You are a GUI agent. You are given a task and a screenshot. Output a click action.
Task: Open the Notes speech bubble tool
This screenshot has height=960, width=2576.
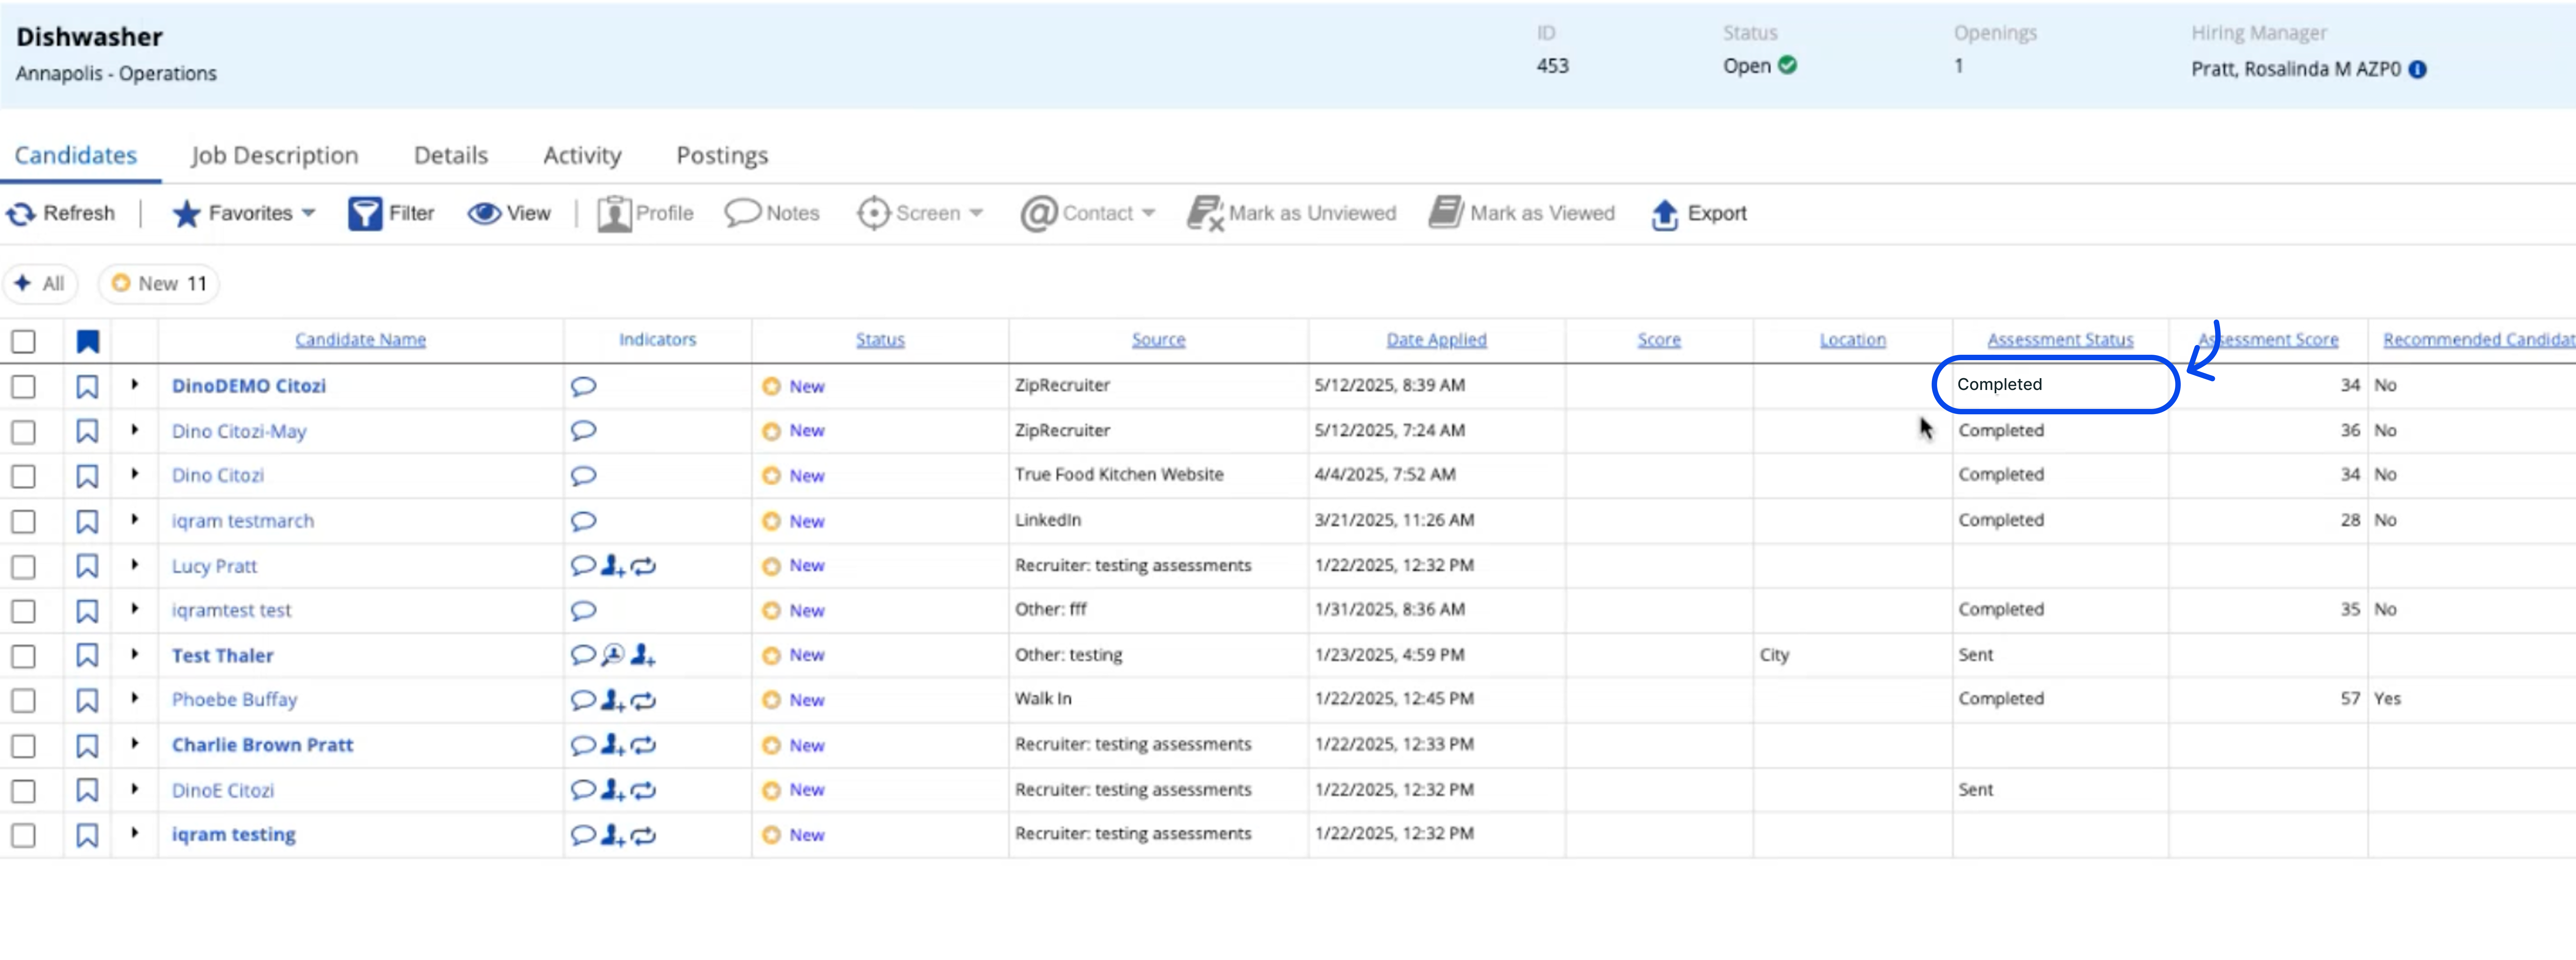(x=772, y=213)
